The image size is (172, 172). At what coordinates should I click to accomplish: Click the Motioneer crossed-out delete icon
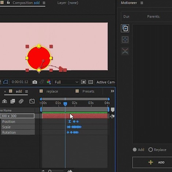pyautogui.click(x=125, y=51)
